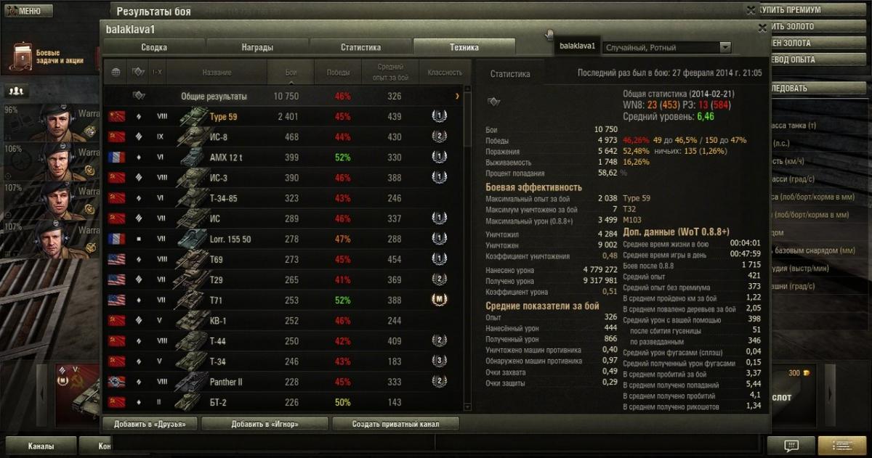The height and width of the screenshot is (458, 872).
Task: Expand arrow on Общие результаты row
Action: (x=457, y=96)
